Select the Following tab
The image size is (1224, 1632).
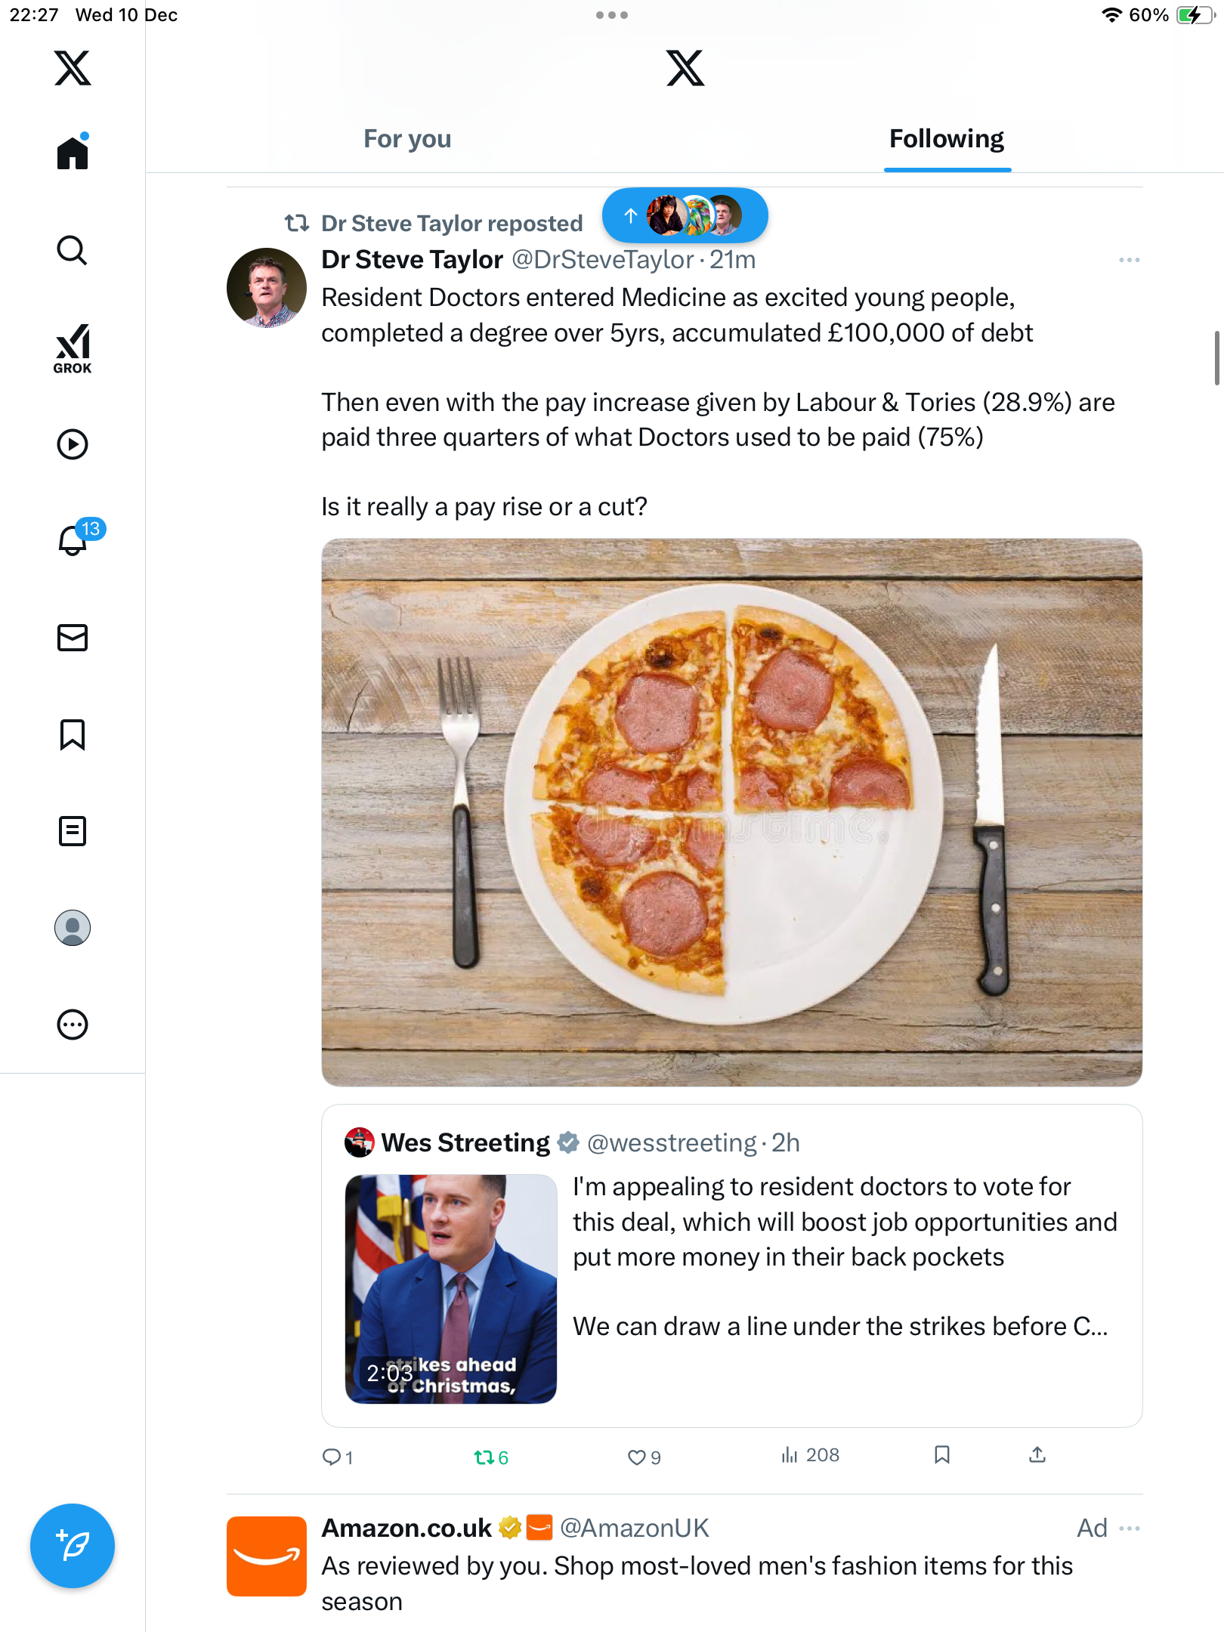[x=947, y=139]
